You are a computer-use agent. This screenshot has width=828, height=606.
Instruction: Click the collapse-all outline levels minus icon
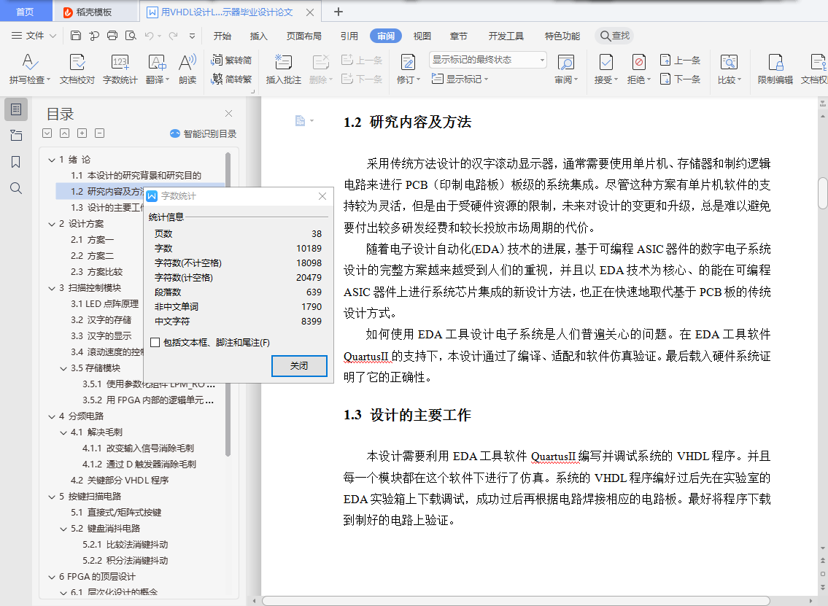[x=99, y=133]
